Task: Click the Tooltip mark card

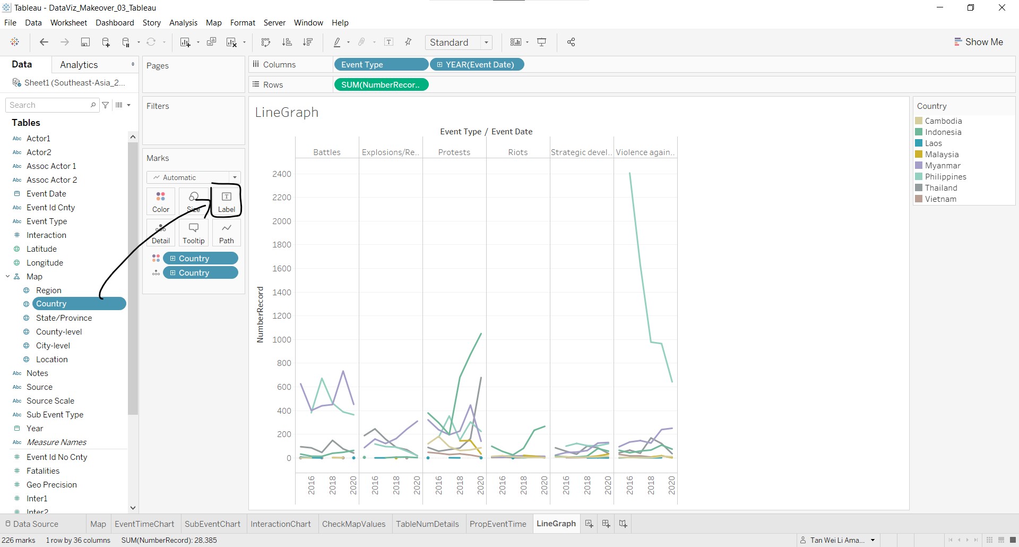Action: point(193,233)
